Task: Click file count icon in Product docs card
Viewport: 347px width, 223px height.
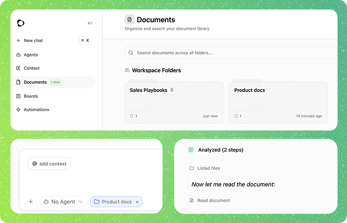Action: click(x=236, y=116)
